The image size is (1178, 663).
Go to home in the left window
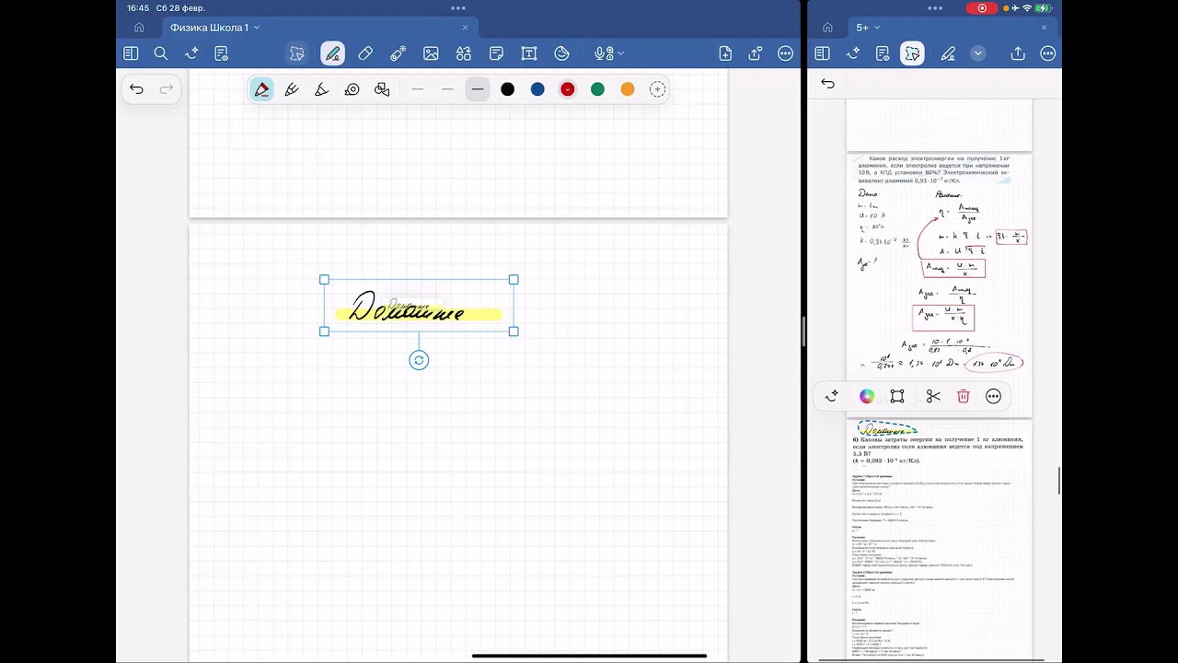[139, 28]
